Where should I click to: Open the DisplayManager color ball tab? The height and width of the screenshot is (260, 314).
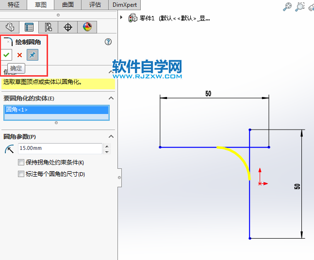pos(87,27)
